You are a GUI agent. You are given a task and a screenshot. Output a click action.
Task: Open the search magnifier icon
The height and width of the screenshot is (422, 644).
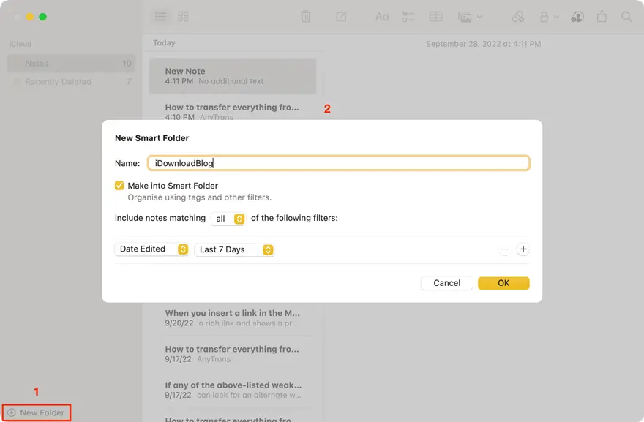point(626,16)
